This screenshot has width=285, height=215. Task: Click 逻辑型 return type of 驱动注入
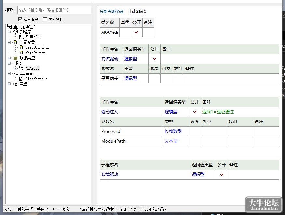(x=171, y=112)
